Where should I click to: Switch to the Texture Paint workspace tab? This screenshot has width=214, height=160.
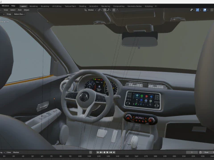click(x=70, y=6)
